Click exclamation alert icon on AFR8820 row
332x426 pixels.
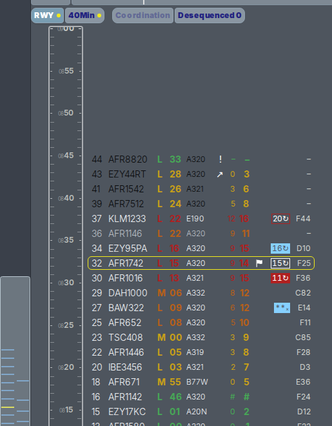tap(220, 159)
